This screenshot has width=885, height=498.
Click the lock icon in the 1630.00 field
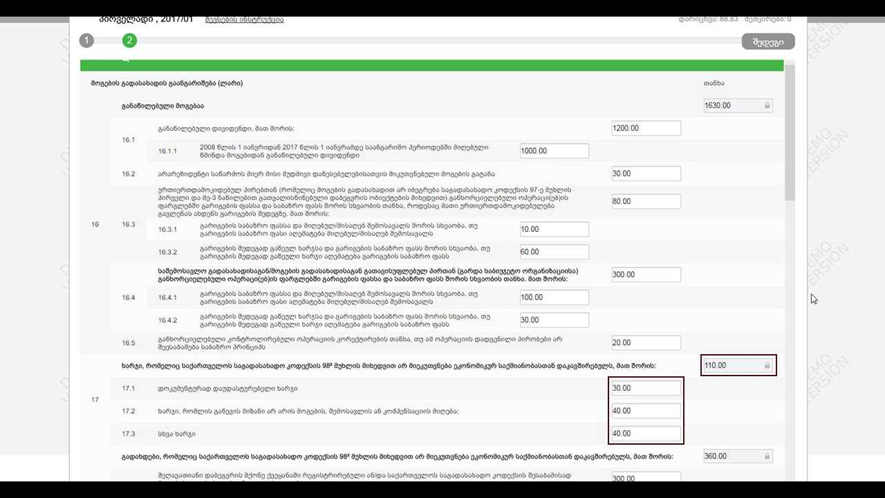point(767,106)
